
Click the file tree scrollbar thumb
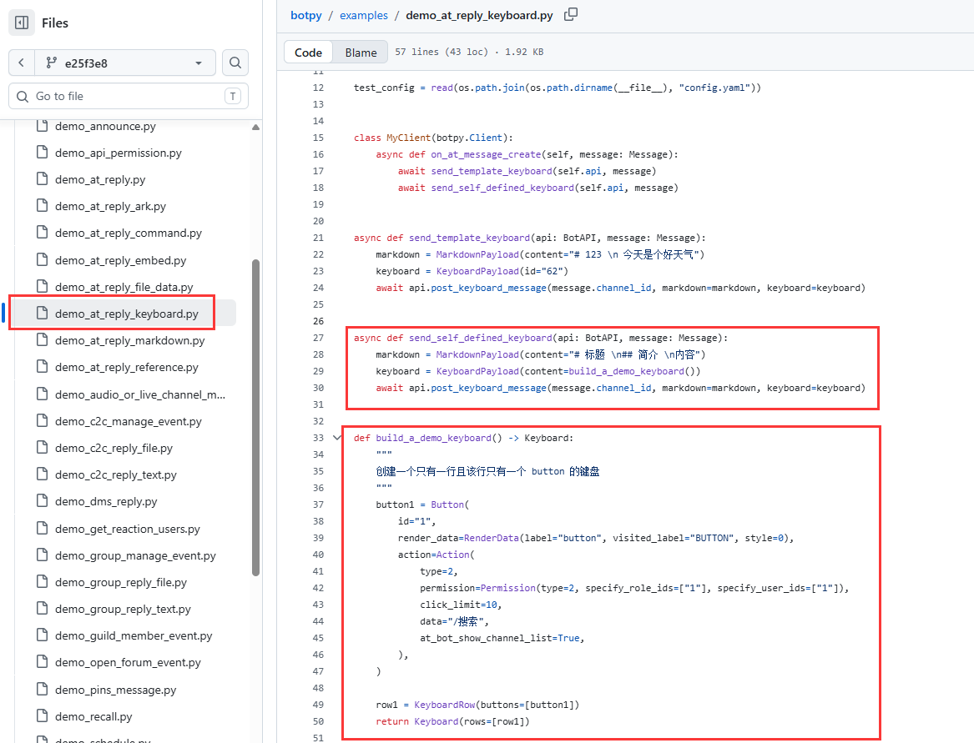tap(255, 418)
